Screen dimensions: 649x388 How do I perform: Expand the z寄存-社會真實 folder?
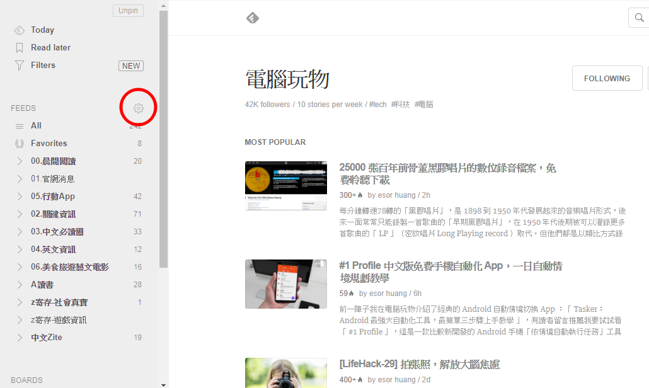20,302
